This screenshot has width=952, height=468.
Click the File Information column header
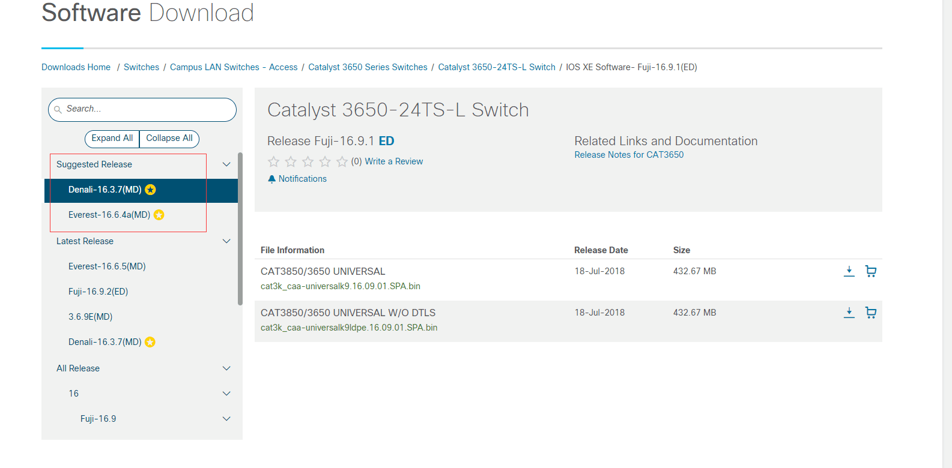pos(293,250)
